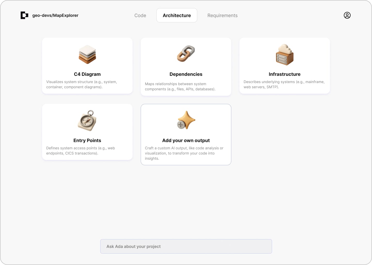Click the Infrastructure description text
The height and width of the screenshot is (265, 372).
click(x=284, y=84)
